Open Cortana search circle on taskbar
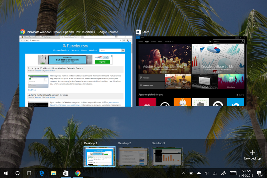Image resolution: width=267 pixels, height=178 pixels. click(17, 173)
